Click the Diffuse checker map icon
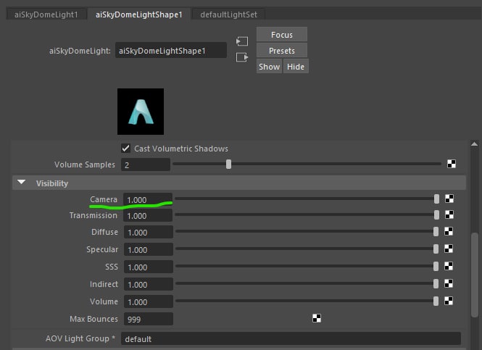The height and width of the screenshot is (350, 482). [x=449, y=231]
